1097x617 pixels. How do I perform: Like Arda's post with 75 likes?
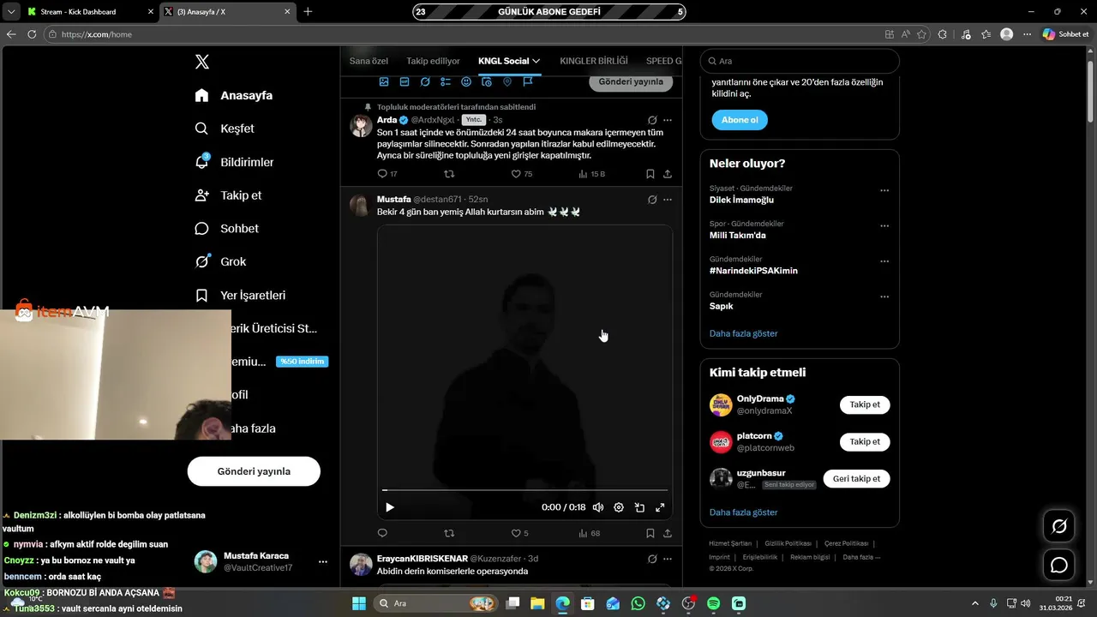pyautogui.click(x=516, y=174)
